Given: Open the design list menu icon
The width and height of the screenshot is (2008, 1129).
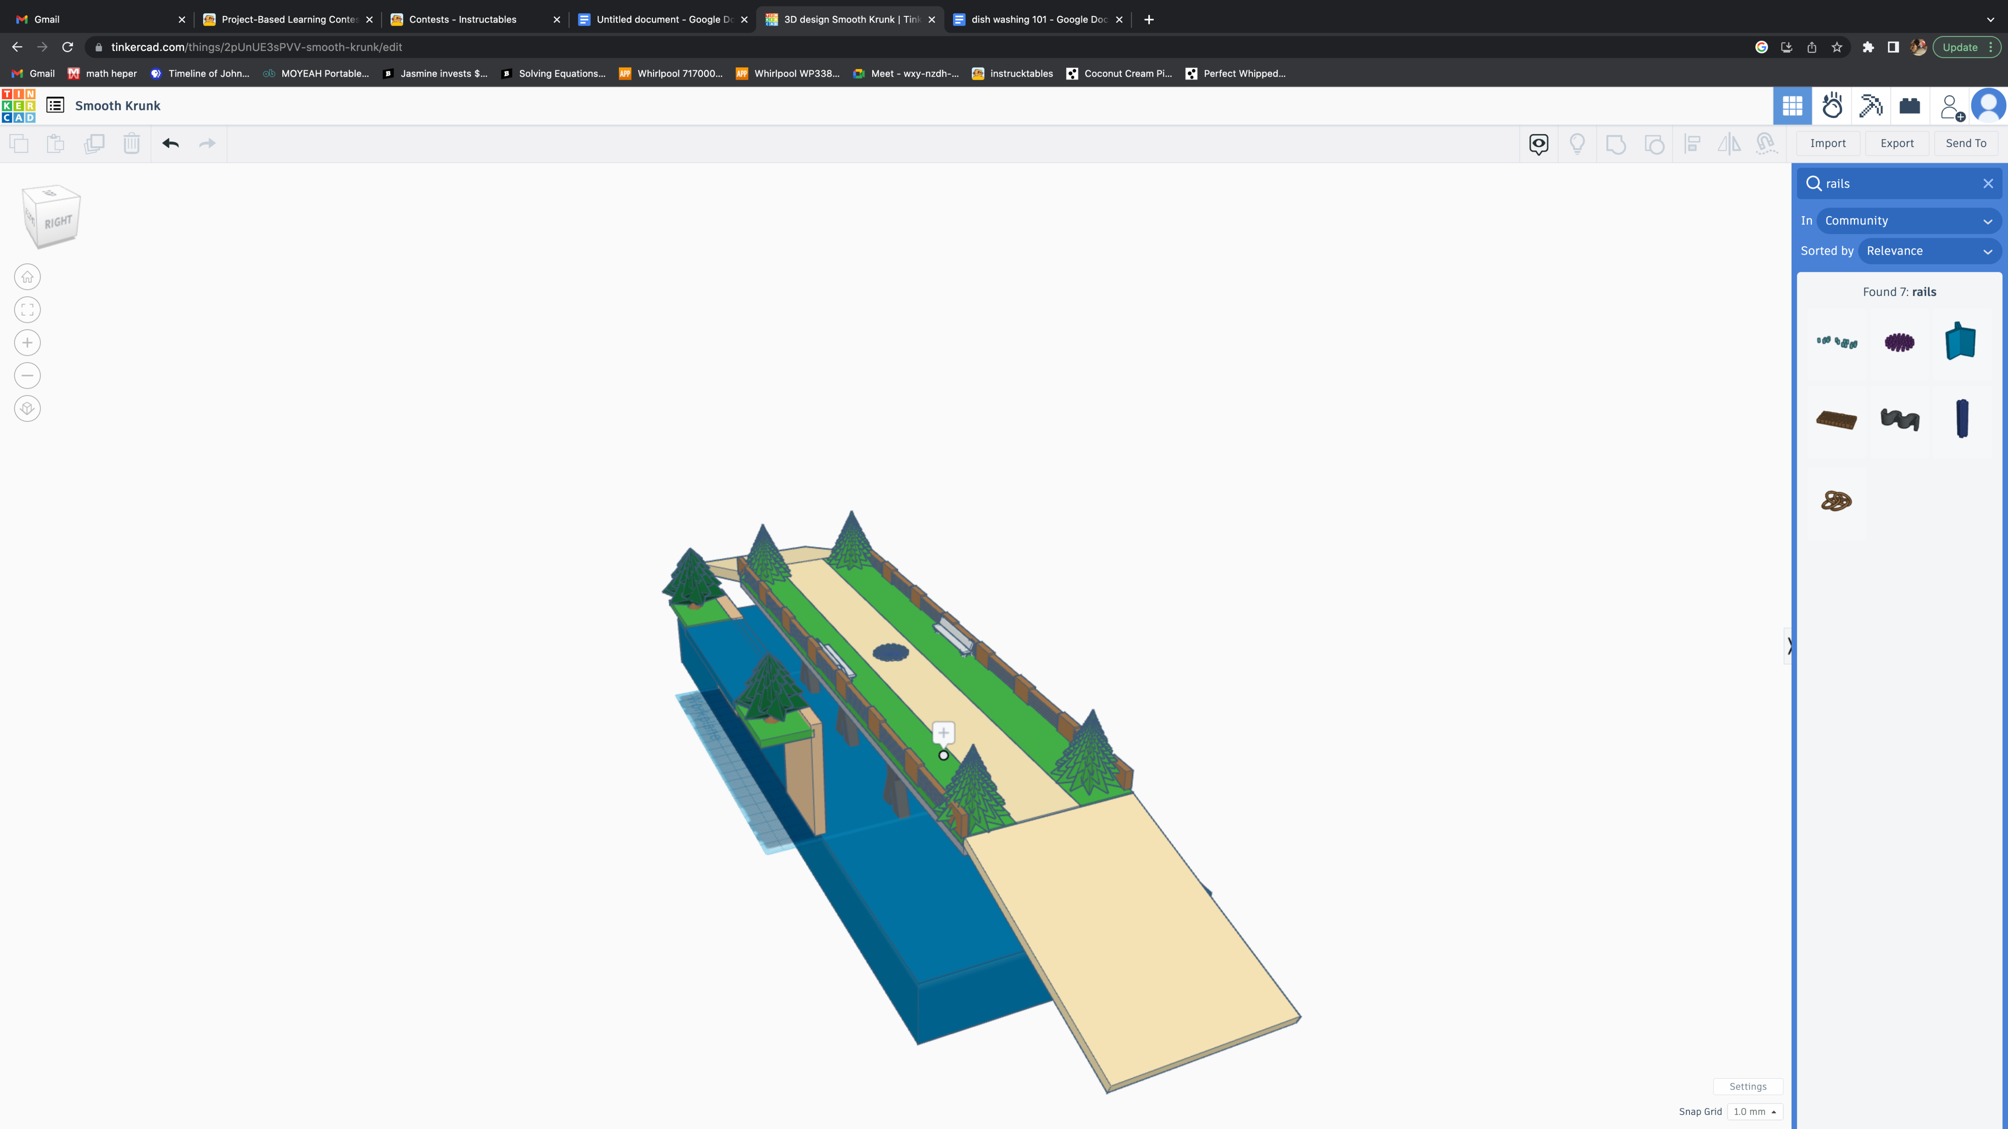Looking at the screenshot, I should (x=55, y=105).
